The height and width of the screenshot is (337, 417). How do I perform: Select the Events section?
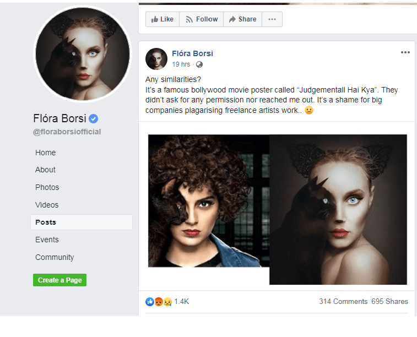tap(47, 240)
